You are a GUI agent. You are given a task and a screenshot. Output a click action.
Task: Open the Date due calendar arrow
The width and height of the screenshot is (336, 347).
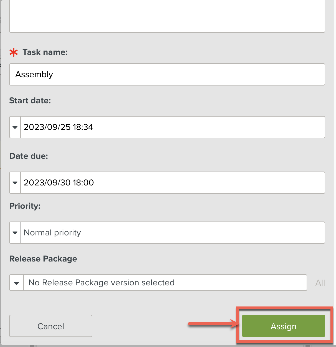(x=15, y=183)
